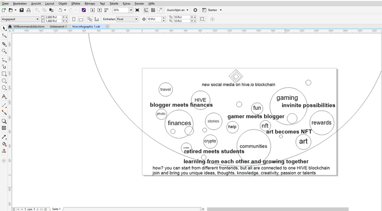
Task: Open the zoom level 30% dropdown
Action: point(131,10)
